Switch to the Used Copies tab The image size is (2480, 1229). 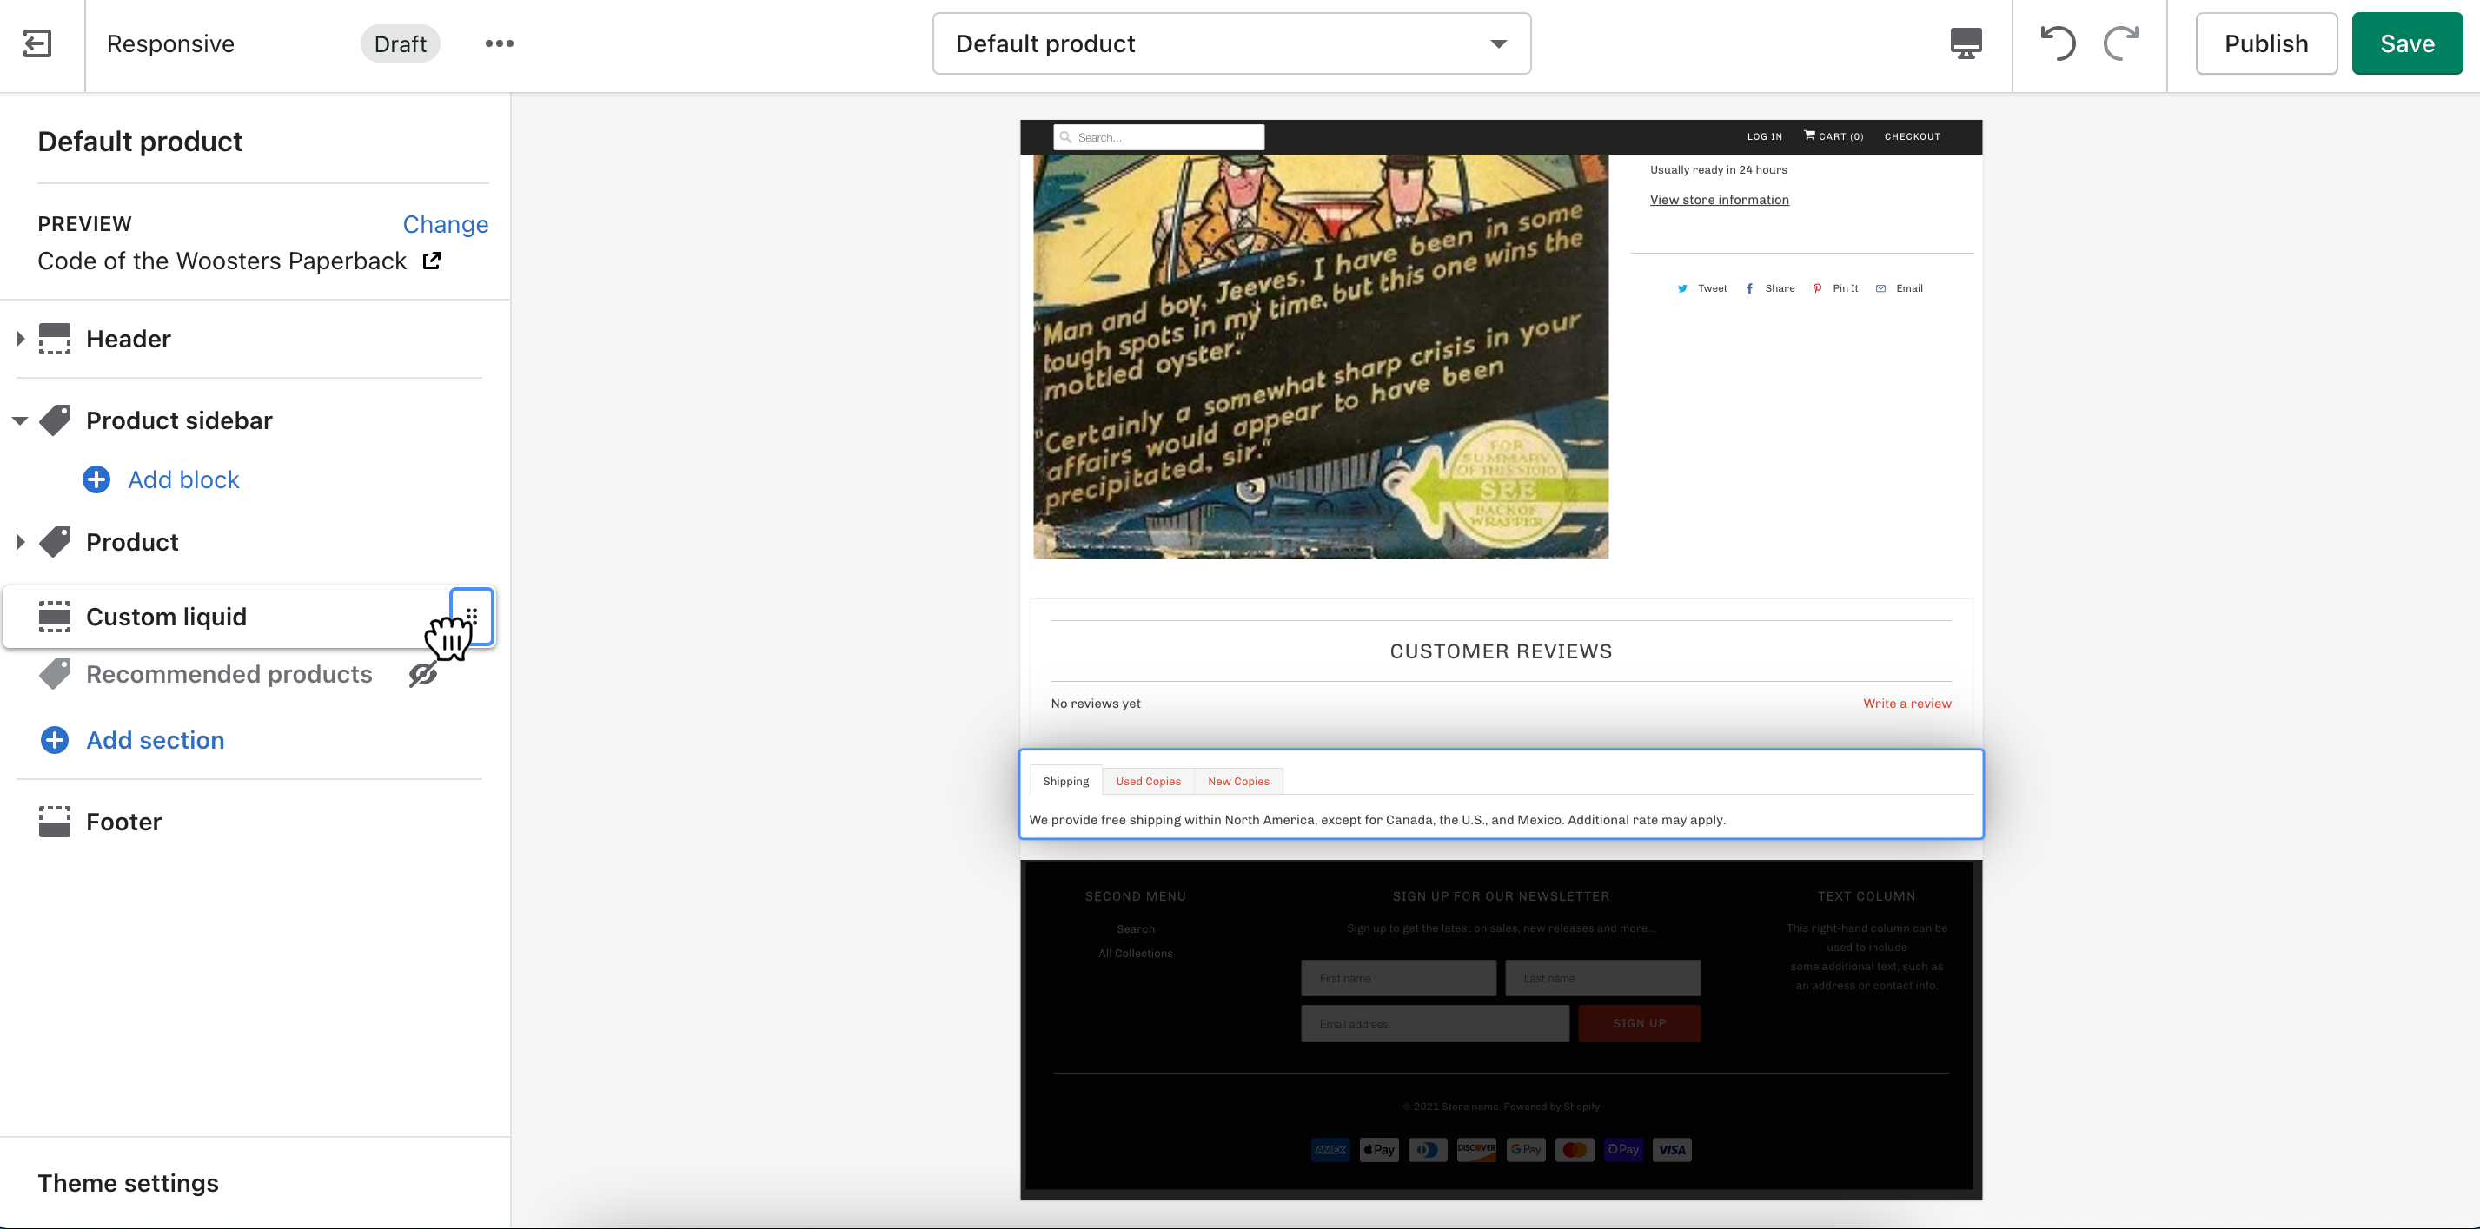click(1148, 781)
